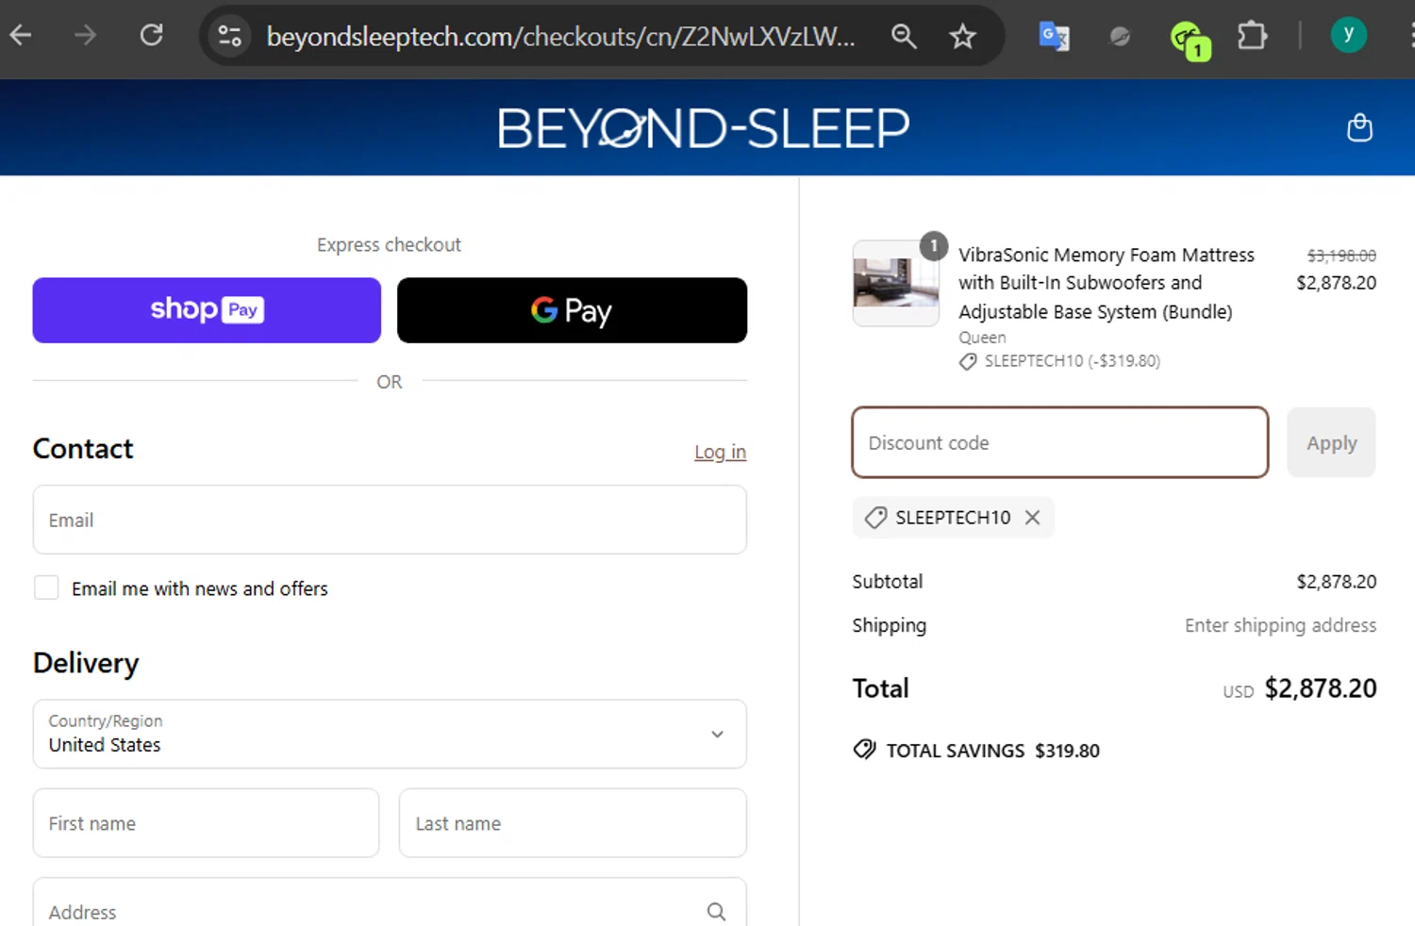Open the Country/Region dropdown

tap(390, 734)
